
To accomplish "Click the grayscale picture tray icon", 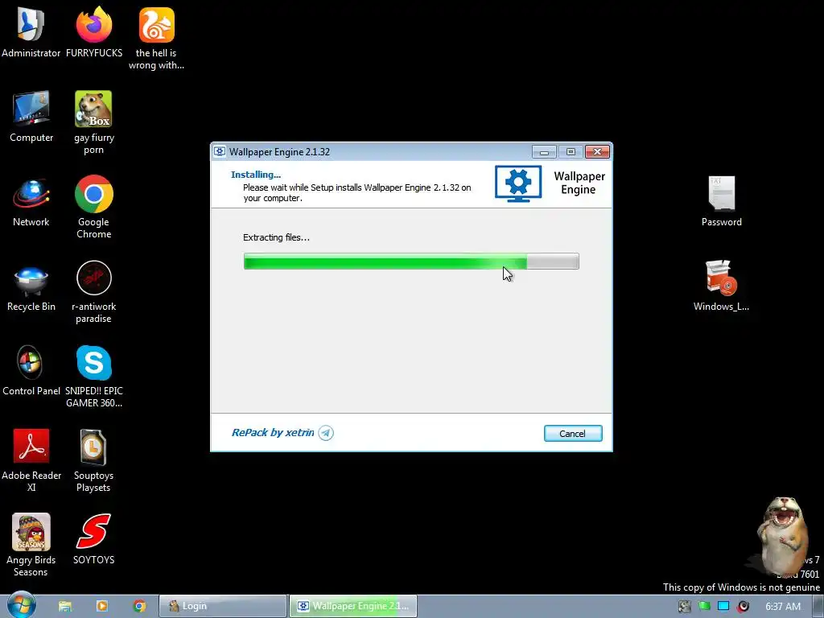I will click(x=684, y=607).
